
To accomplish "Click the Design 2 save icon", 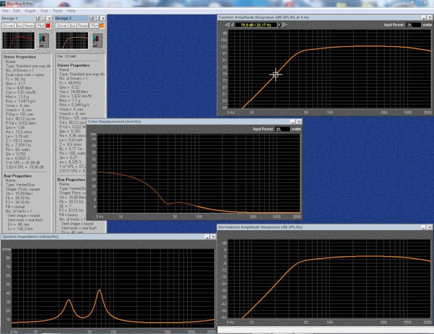I will (91, 18).
